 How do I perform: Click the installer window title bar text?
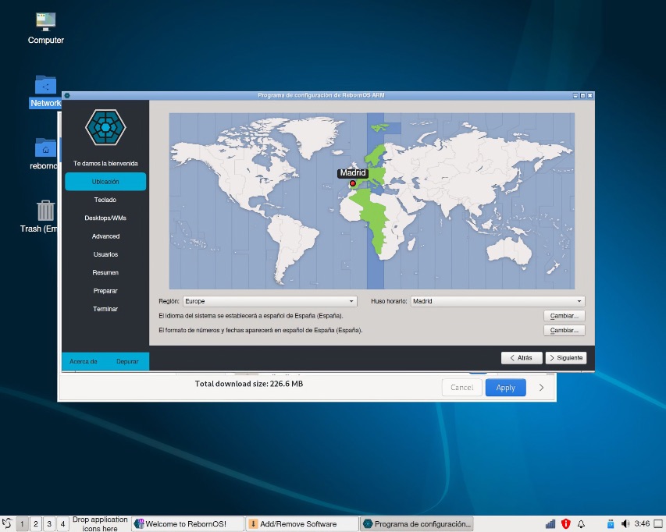[321, 95]
